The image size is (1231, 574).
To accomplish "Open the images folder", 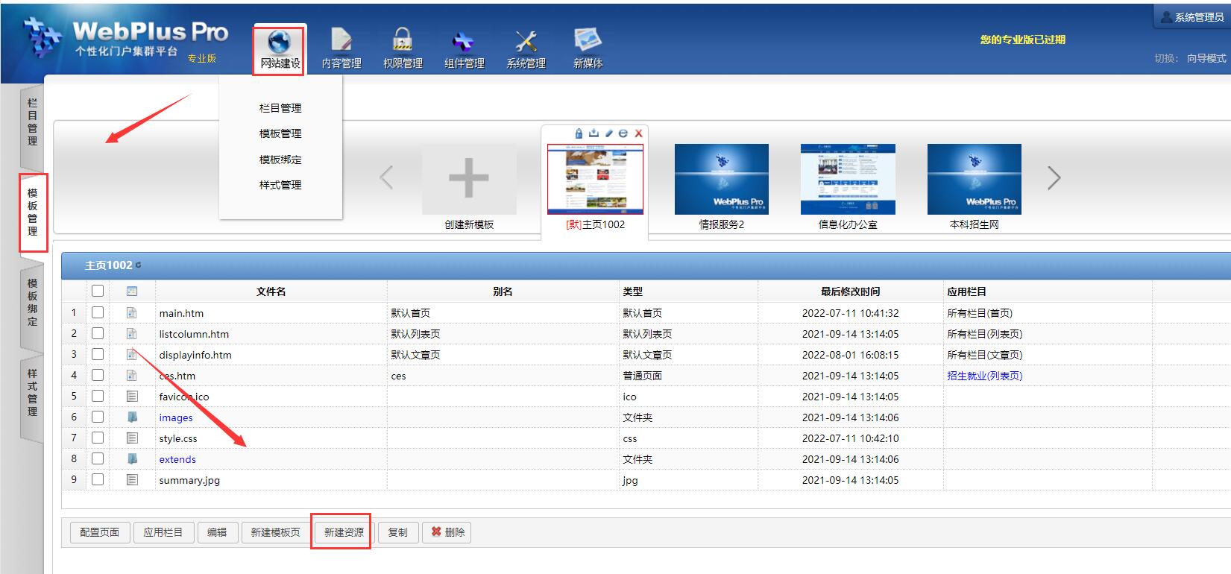I will (176, 418).
